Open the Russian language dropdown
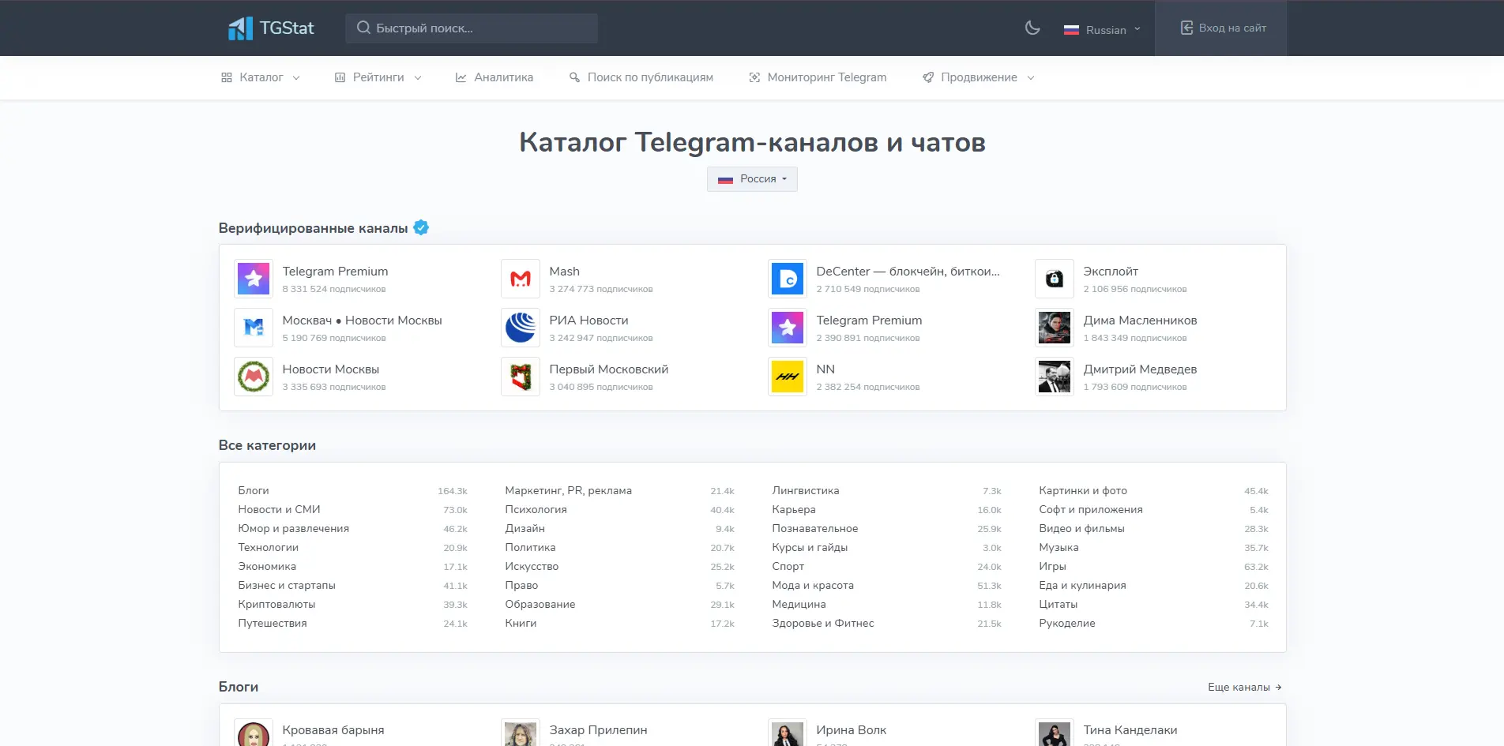The width and height of the screenshot is (1504, 746). (1104, 29)
